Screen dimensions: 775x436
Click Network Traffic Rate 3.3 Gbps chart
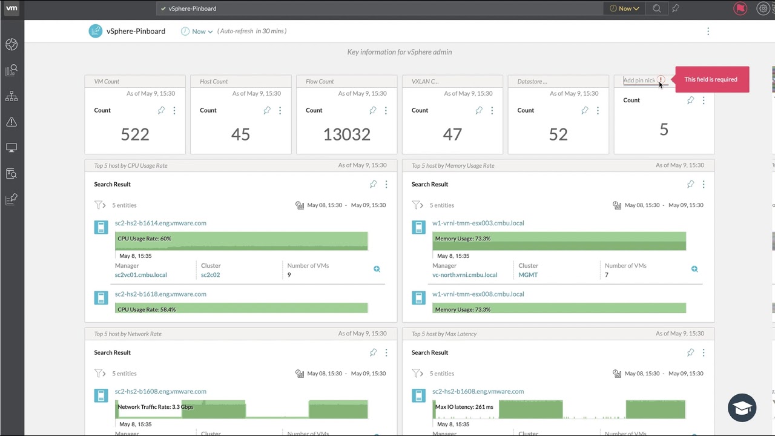[x=241, y=409]
